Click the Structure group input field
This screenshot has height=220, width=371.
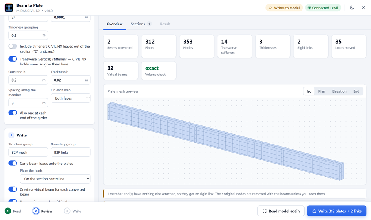pos(28,153)
